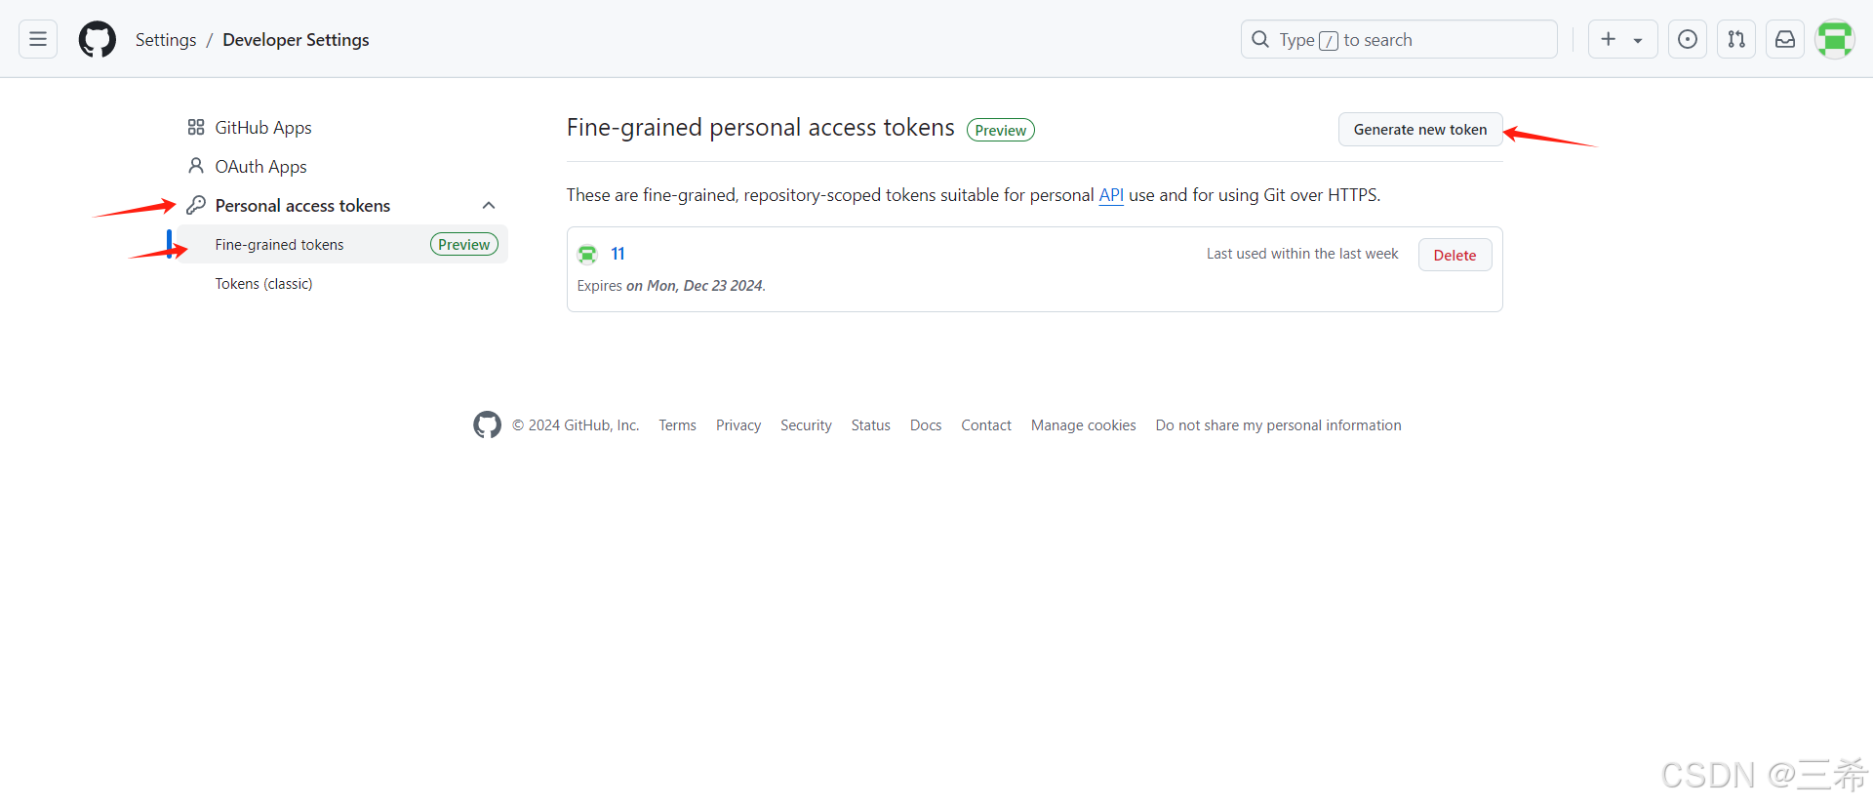Open the Create new dropdown caret
Image resolution: width=1873 pixels, height=806 pixels.
pyautogui.click(x=1638, y=40)
